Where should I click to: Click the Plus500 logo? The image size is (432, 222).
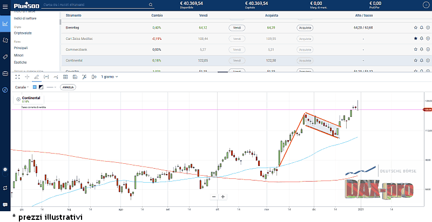(26, 5)
